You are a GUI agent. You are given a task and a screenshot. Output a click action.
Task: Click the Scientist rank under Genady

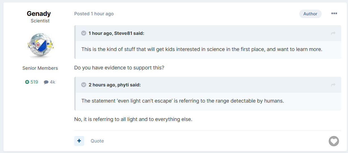pyautogui.click(x=40, y=21)
